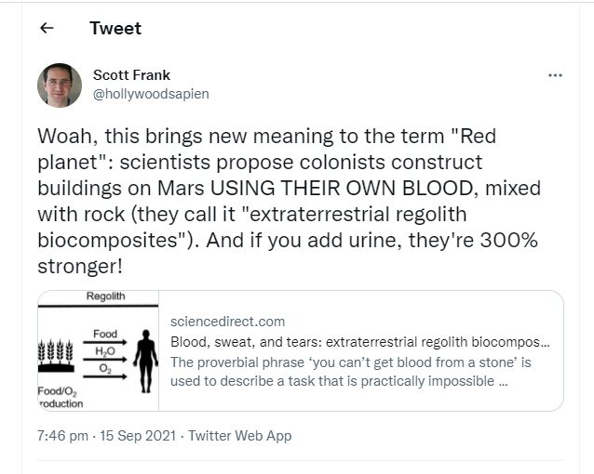This screenshot has width=594, height=474.
Task: Open the Scott Frank display name link
Action: click(x=131, y=74)
